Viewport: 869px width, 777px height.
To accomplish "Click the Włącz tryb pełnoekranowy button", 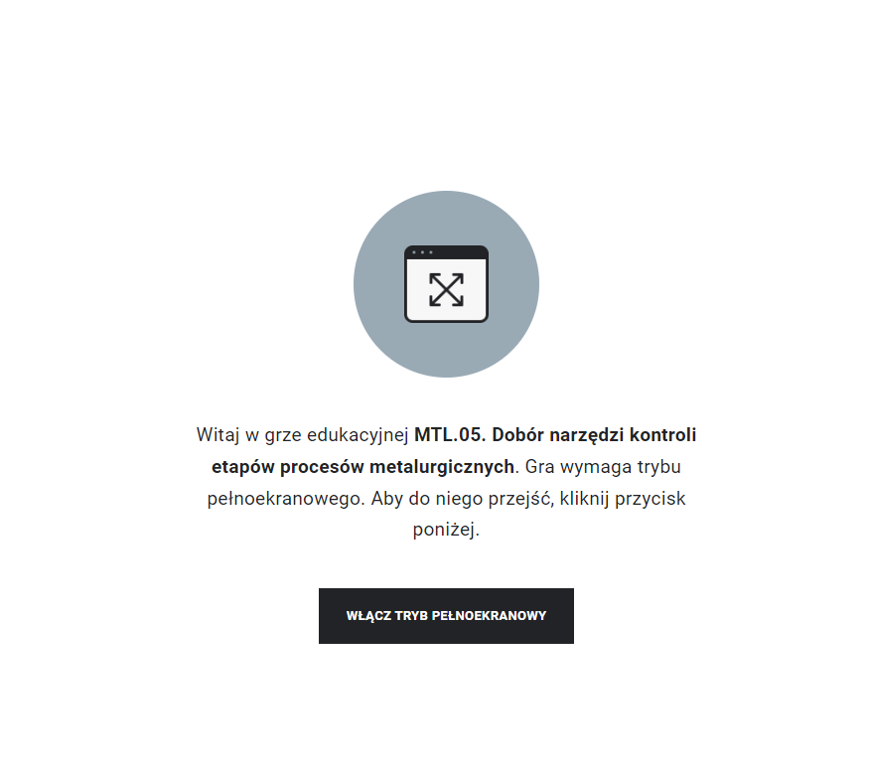I will [x=446, y=616].
